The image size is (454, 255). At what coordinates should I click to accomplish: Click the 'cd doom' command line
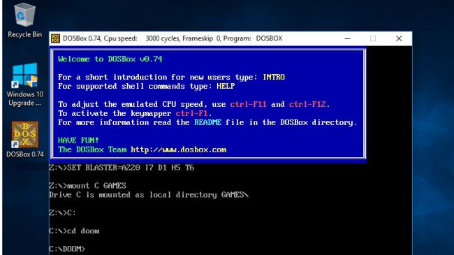point(74,231)
